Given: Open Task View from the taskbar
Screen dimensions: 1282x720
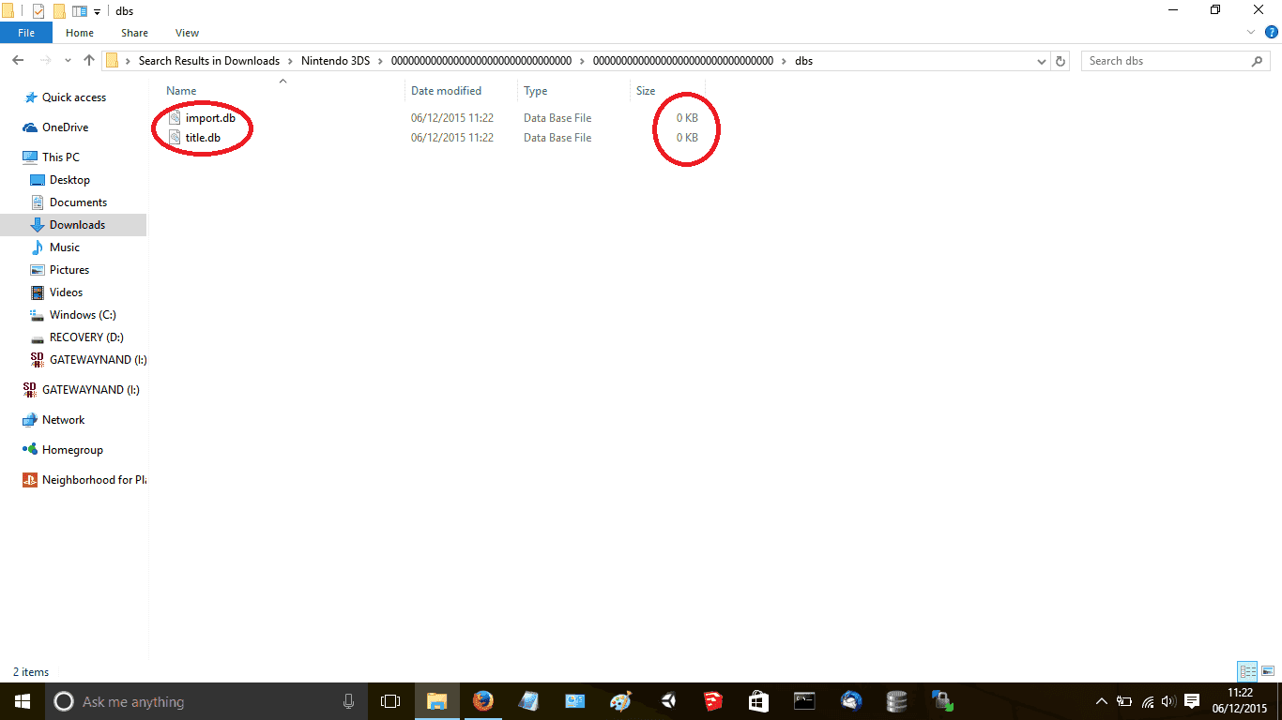Looking at the screenshot, I should (x=390, y=701).
